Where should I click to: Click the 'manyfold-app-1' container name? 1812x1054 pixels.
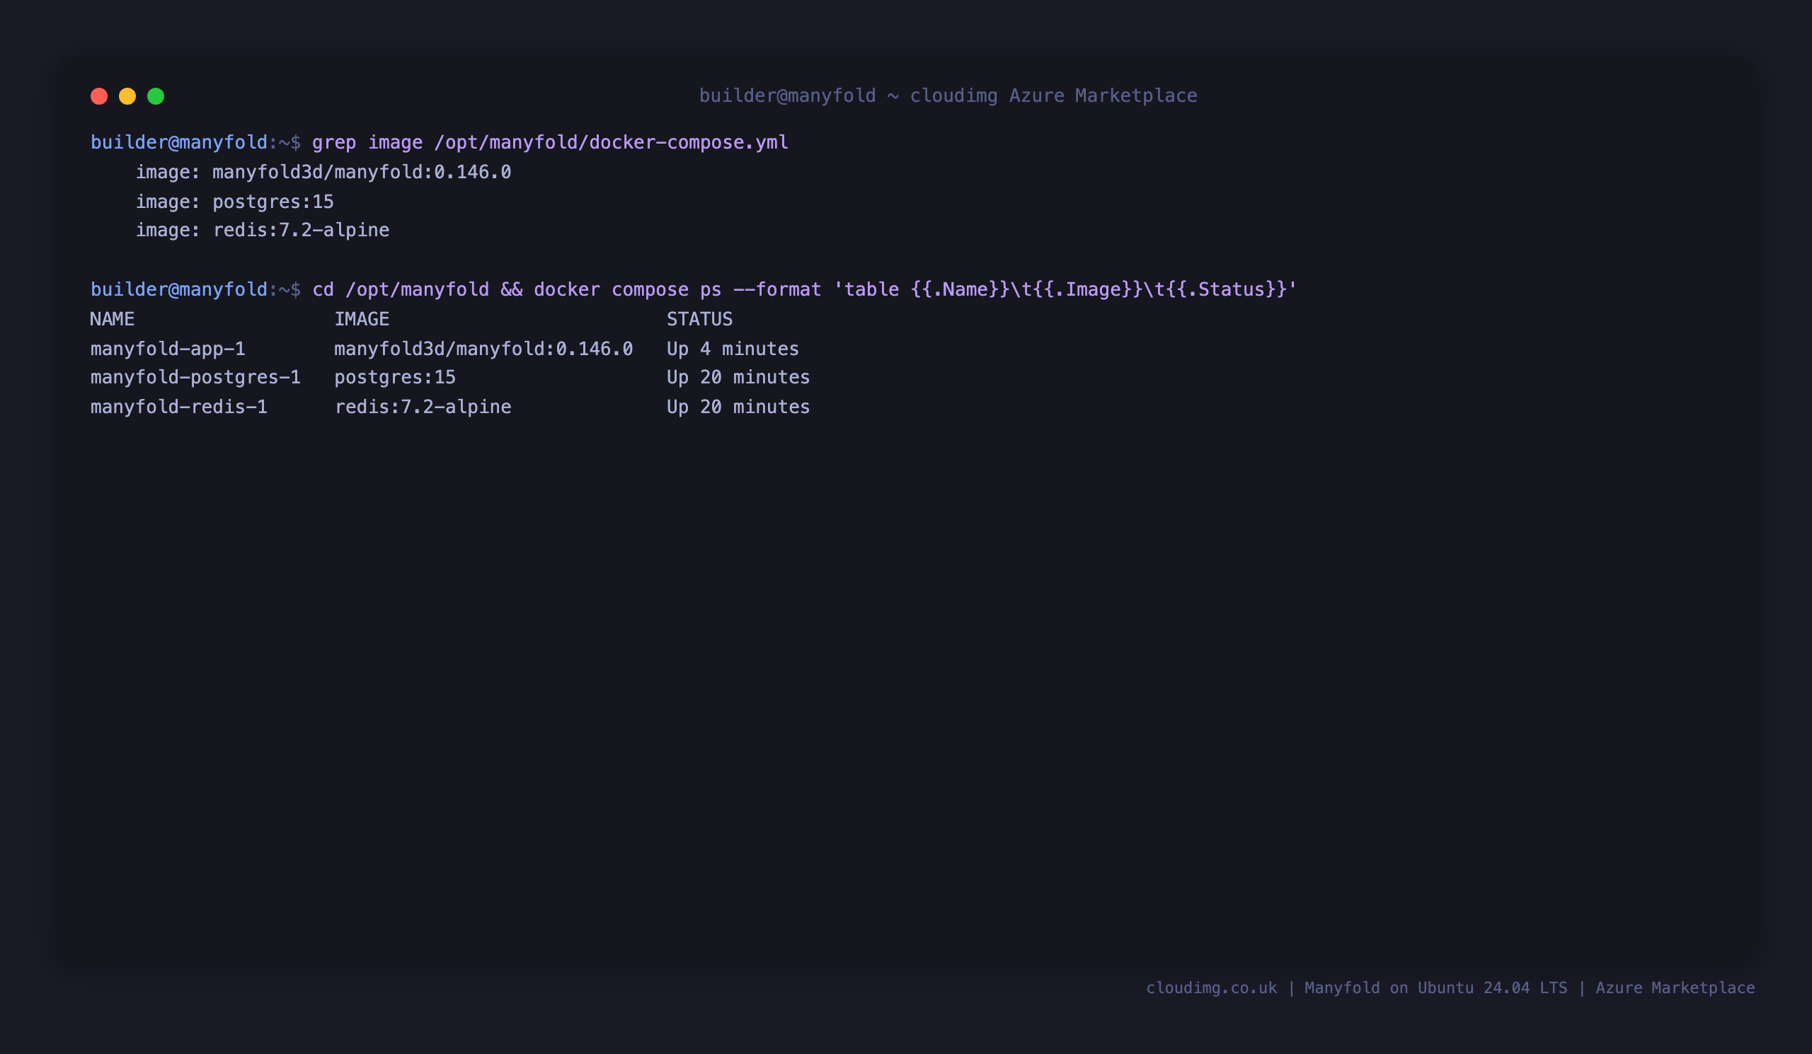[168, 349]
